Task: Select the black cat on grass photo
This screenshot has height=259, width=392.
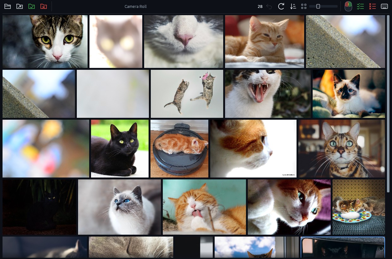Action: (x=120, y=148)
